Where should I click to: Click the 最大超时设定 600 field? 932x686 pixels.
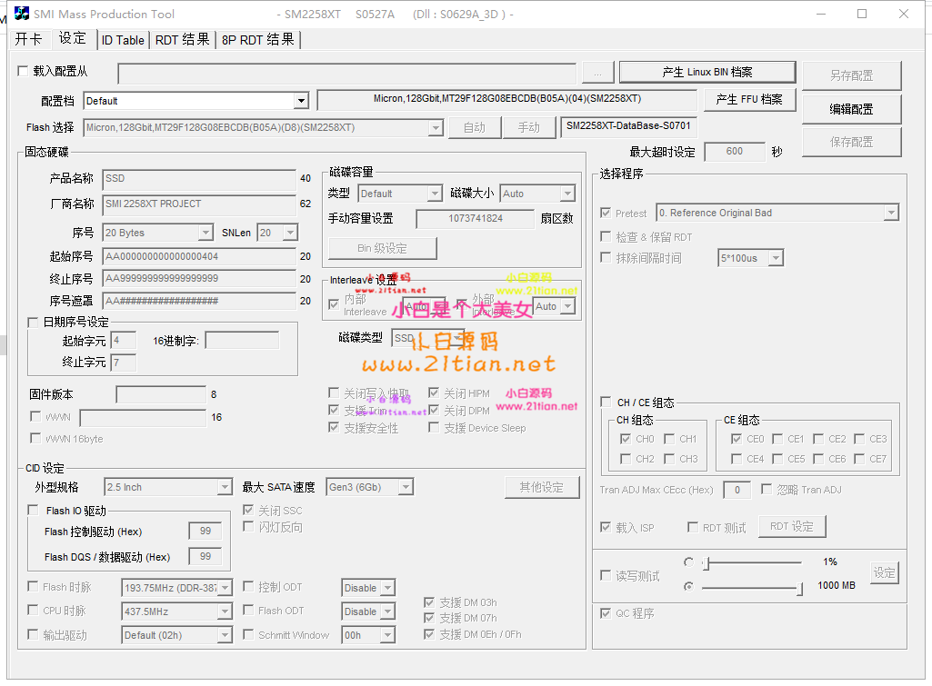tap(735, 152)
